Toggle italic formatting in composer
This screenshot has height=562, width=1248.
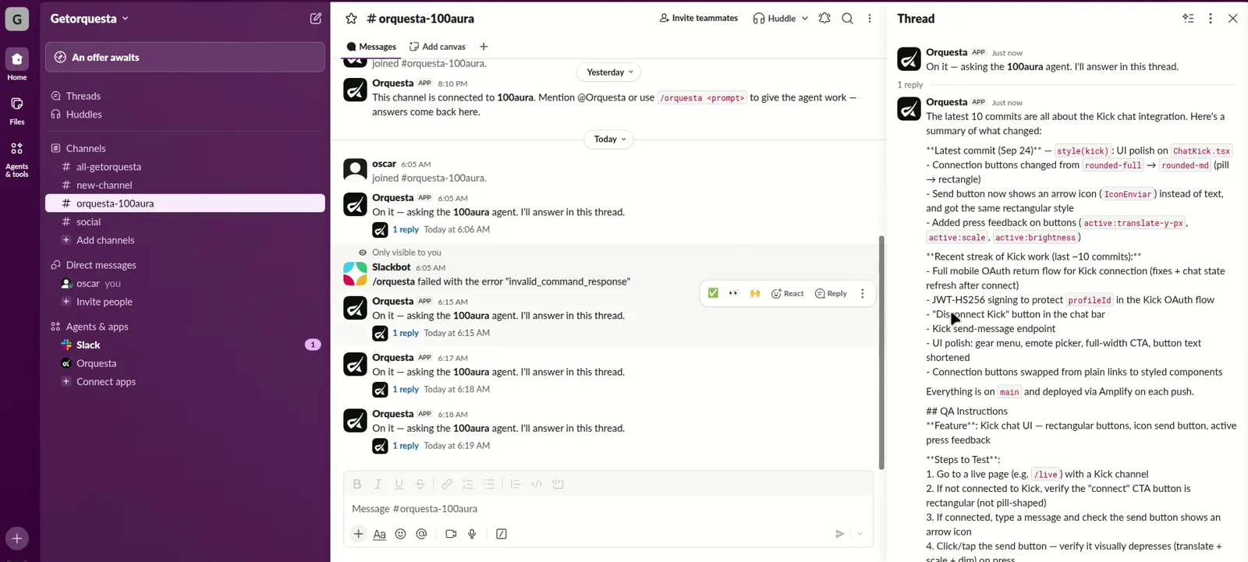pos(378,484)
